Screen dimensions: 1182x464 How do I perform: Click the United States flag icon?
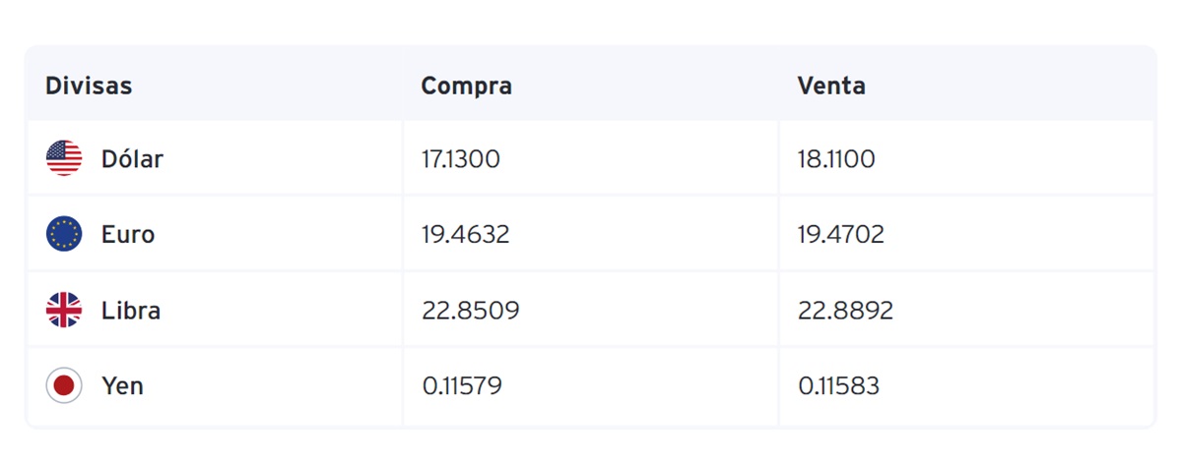pyautogui.click(x=64, y=158)
